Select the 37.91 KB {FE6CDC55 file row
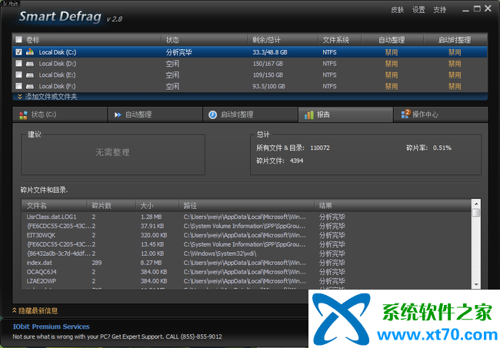Image resolution: width=500 pixels, height=348 pixels. (246, 226)
